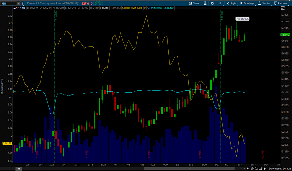Click the green 127'010 price axis marker
Viewport: 292px width, 171px height.
[285, 35]
